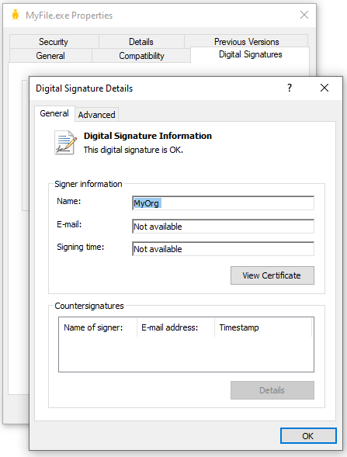This screenshot has width=347, height=457.
Task: Click the greyed-out countersignature Details button
Action: pos(272,390)
